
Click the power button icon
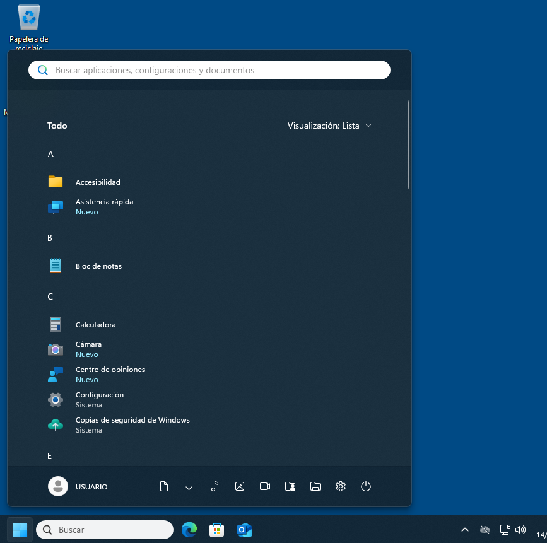point(365,486)
